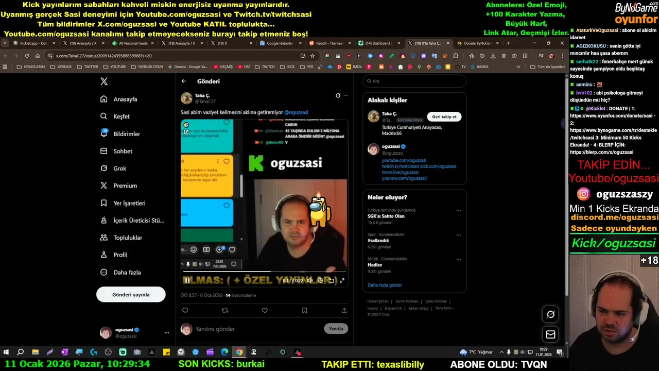The width and height of the screenshot is (659, 371).
Task: Open video settings gear
Action: point(320,280)
